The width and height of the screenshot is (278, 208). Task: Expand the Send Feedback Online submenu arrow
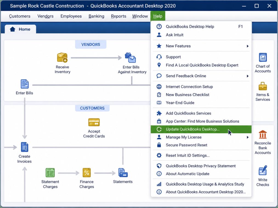pyautogui.click(x=248, y=76)
